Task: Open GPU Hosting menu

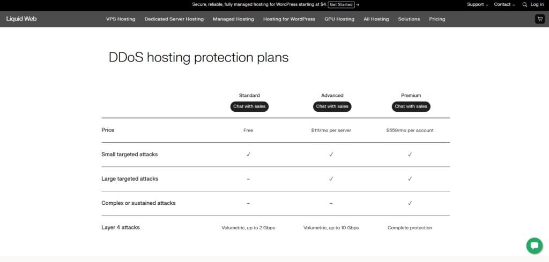Action: pyautogui.click(x=339, y=19)
